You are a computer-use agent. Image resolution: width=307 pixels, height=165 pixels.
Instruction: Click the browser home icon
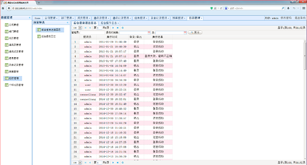click(3, 8)
